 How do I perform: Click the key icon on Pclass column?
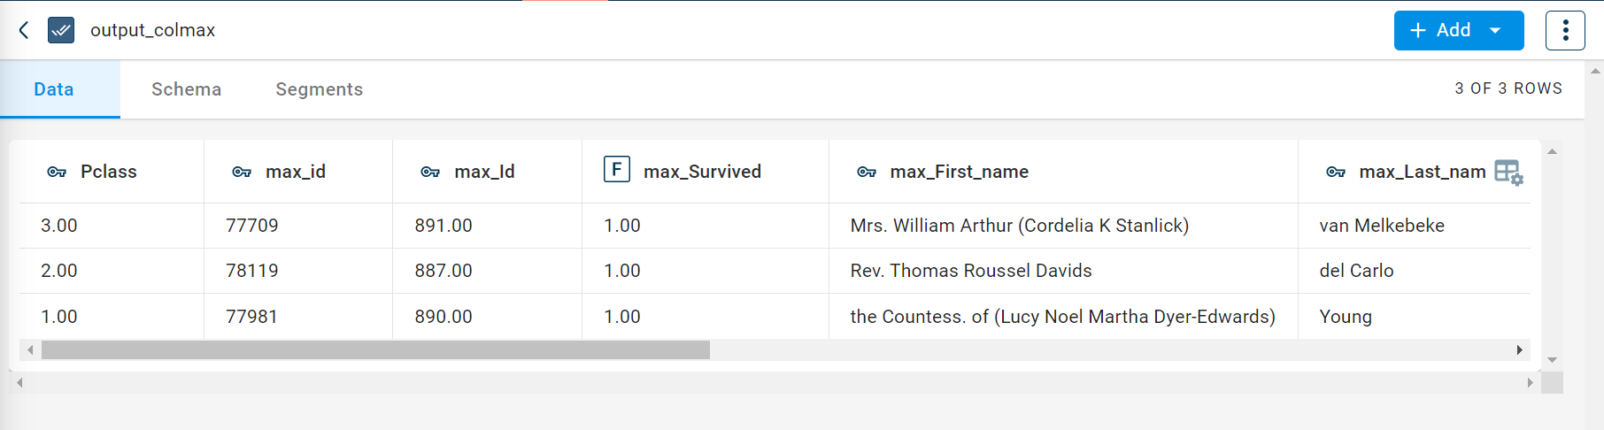point(57,172)
